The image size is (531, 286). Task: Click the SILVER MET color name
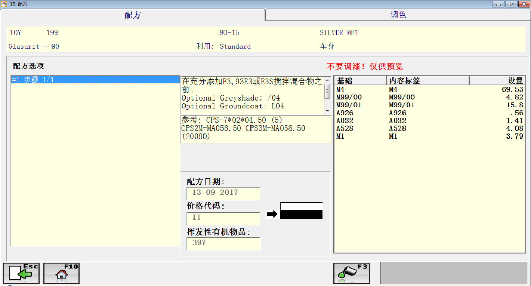click(339, 33)
